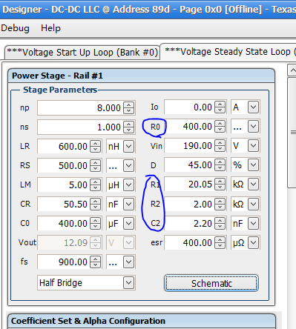Click the np spinner arrows
The height and width of the screenshot is (329, 296).
(128, 108)
